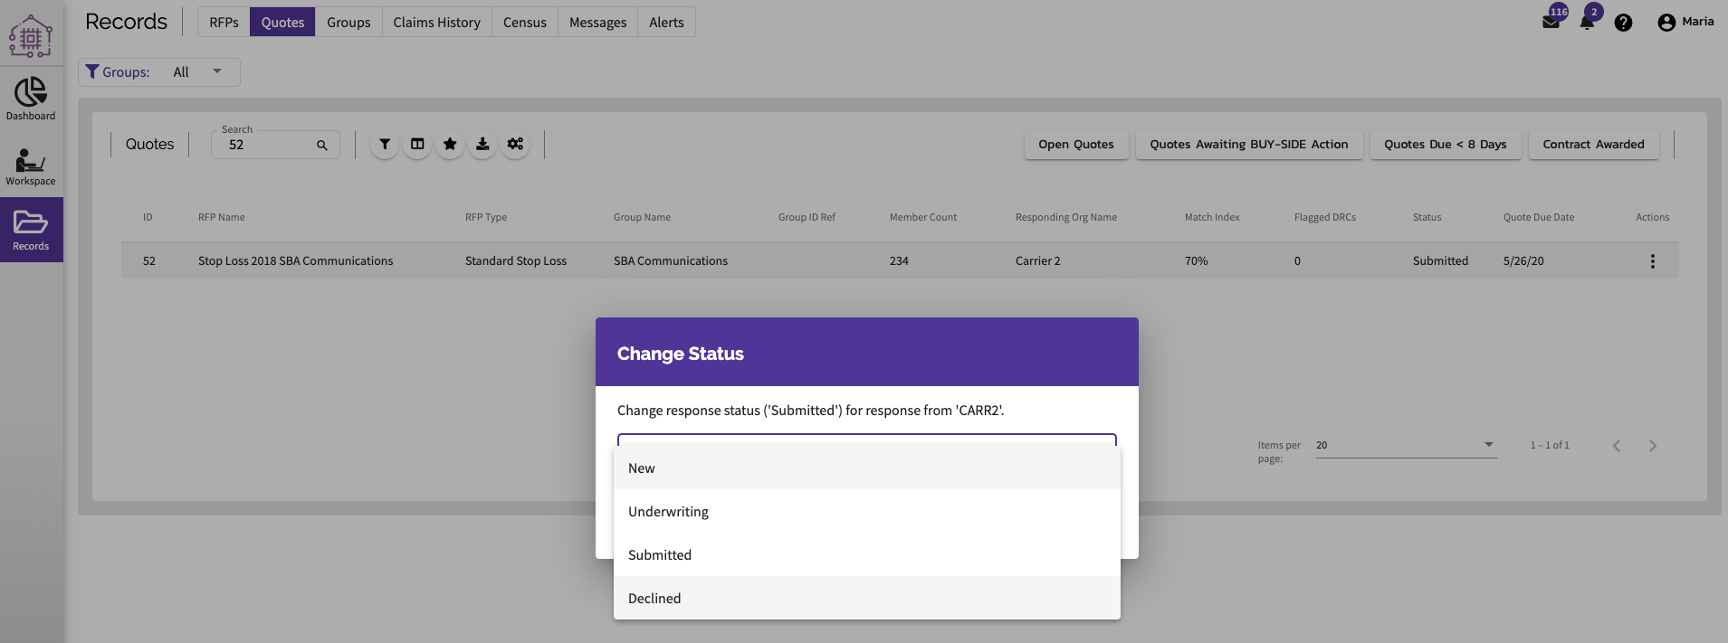
Task: Click the Contract Awarded button
Action: (1593, 145)
